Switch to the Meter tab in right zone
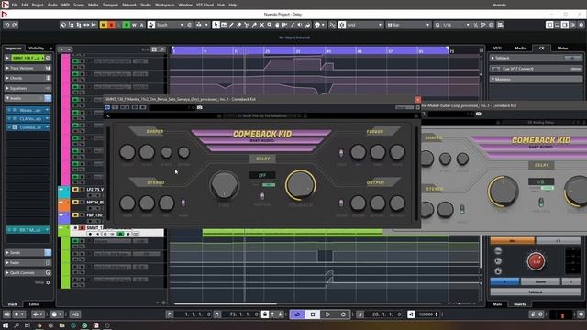 (562, 49)
